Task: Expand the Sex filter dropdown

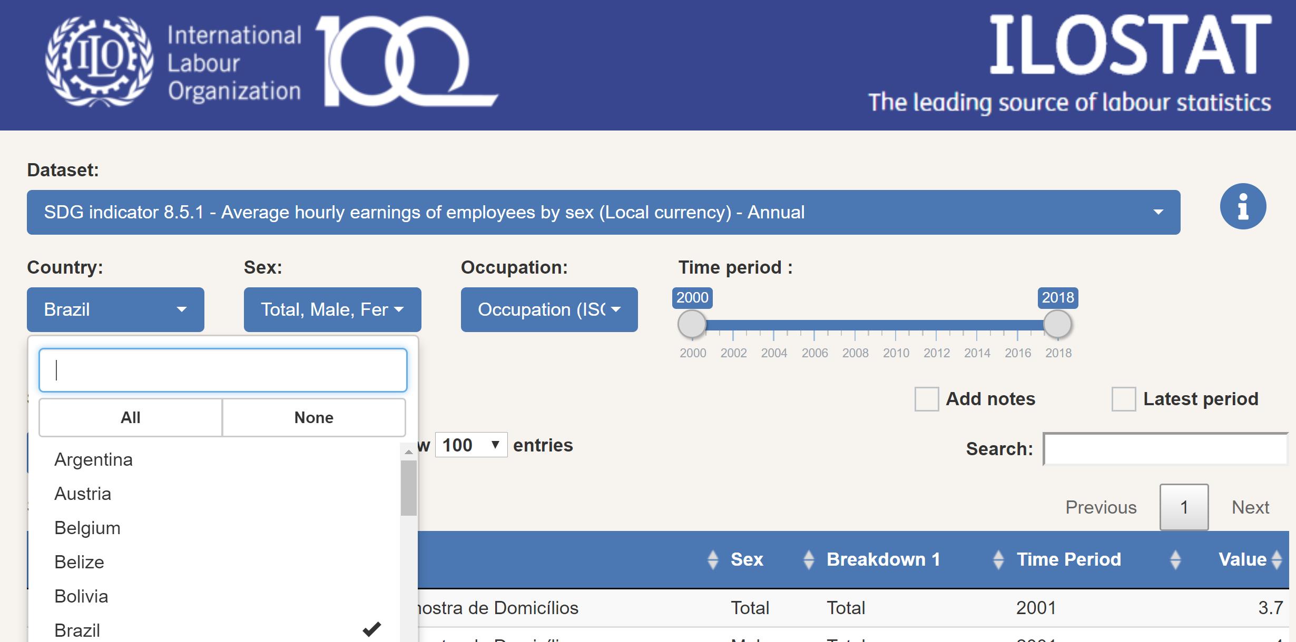Action: tap(332, 309)
